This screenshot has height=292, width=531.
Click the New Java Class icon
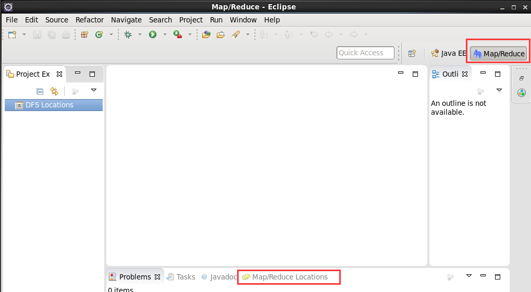click(99, 34)
